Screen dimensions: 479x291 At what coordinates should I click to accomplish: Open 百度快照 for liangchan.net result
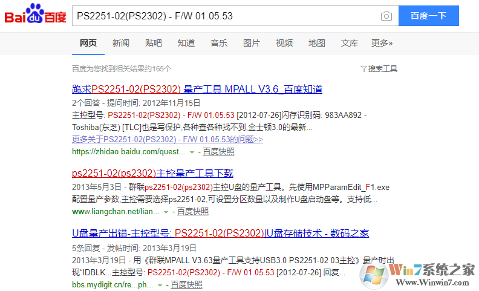[193, 212]
